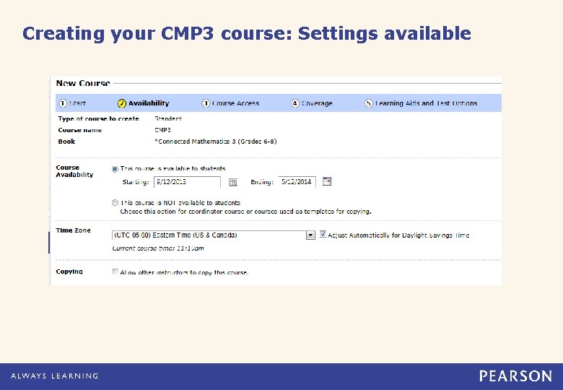Select step 1 Start circle icon
This screenshot has height=390, width=563.
(63, 103)
